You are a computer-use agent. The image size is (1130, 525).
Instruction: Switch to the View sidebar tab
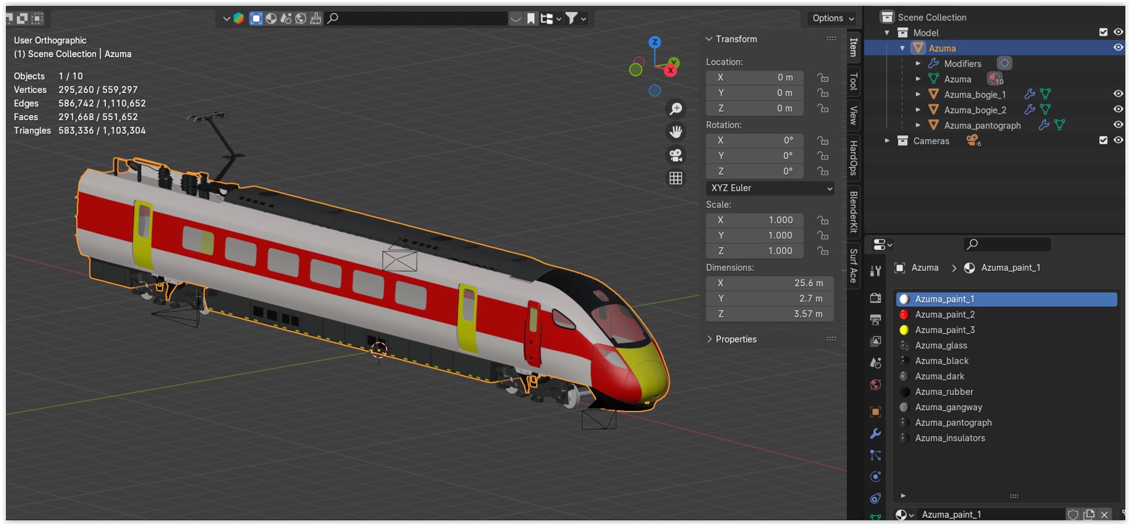click(x=853, y=115)
